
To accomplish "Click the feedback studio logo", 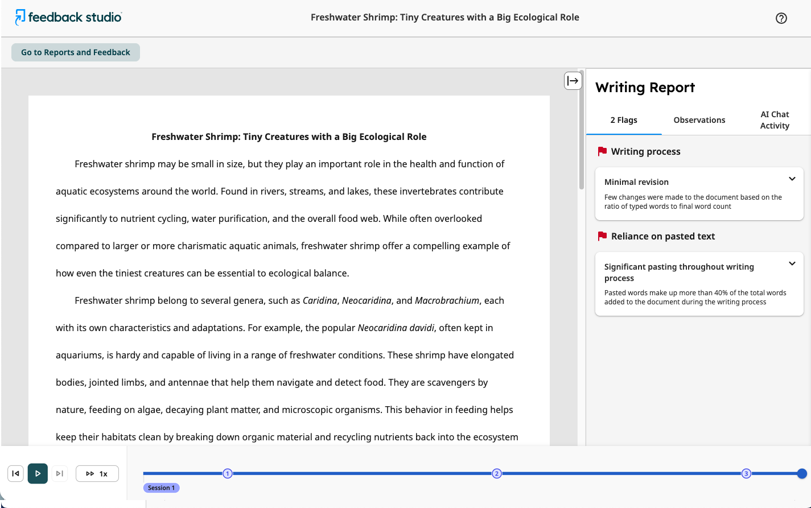I will click(x=68, y=18).
